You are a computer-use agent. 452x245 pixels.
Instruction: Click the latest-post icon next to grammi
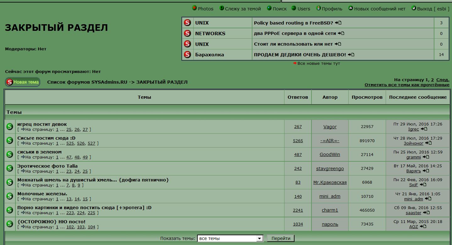(x=426, y=157)
